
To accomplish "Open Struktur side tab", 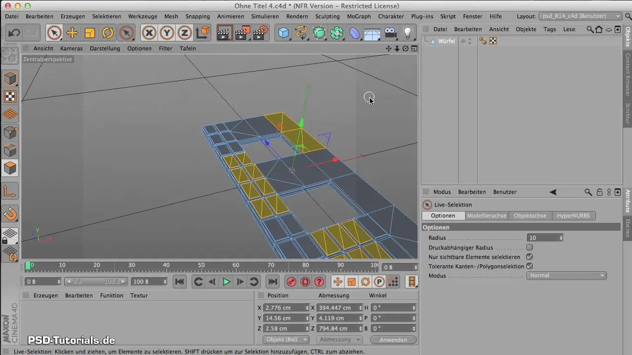I will coord(628,113).
